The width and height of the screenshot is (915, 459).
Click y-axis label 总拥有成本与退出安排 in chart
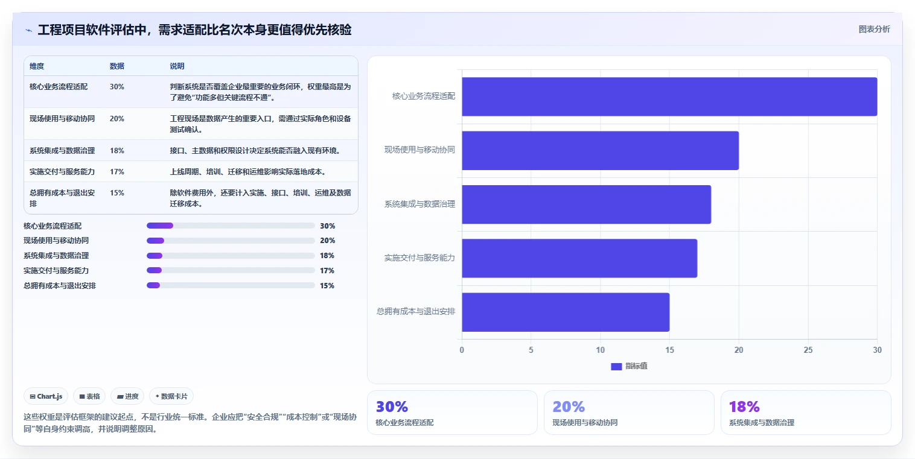[416, 312]
